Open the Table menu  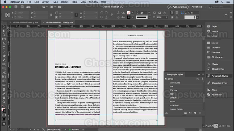click(x=74, y=2)
